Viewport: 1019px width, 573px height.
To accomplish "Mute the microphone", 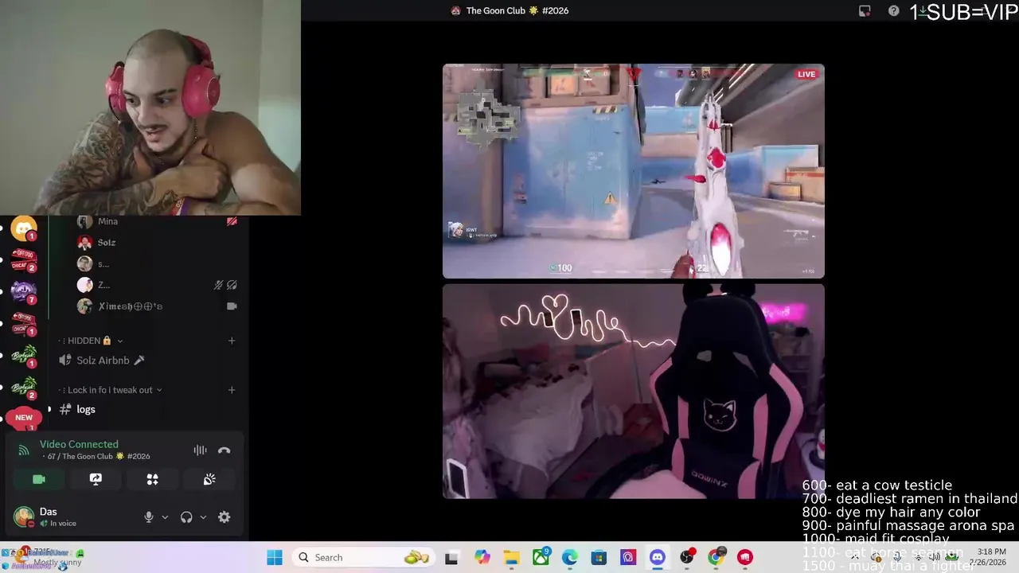I will tap(148, 517).
